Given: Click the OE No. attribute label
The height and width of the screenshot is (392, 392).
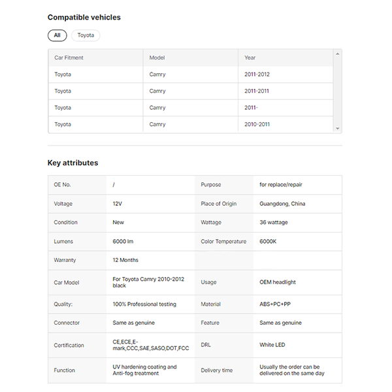Looking at the screenshot, I should 62,185.
